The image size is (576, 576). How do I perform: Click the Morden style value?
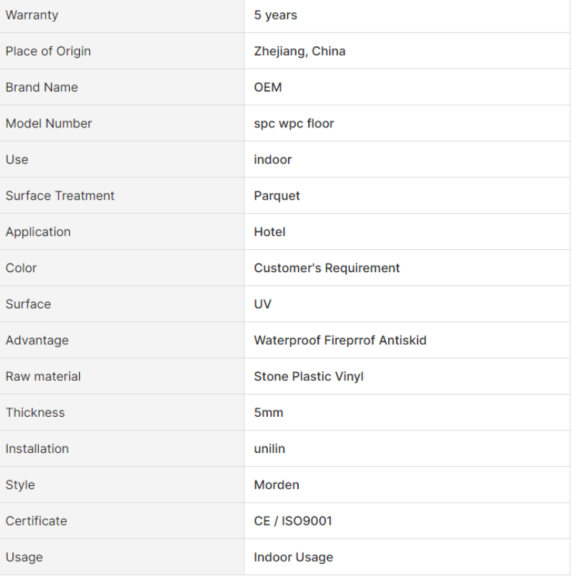pyautogui.click(x=276, y=485)
